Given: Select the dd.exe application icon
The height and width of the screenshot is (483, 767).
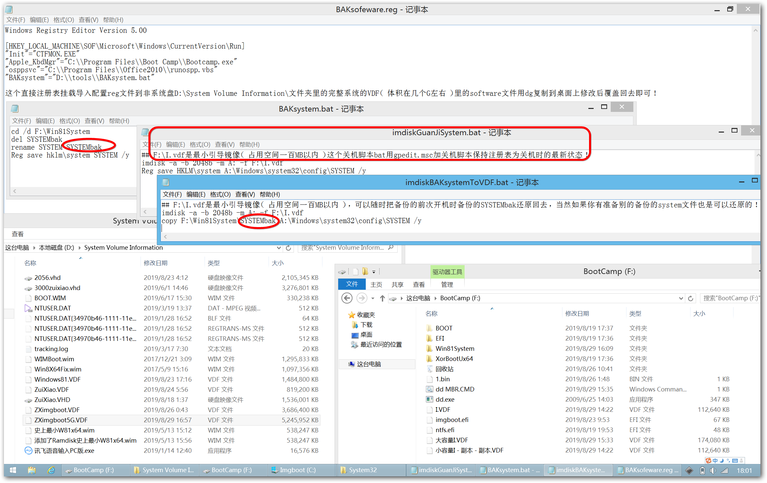Looking at the screenshot, I should (x=429, y=399).
